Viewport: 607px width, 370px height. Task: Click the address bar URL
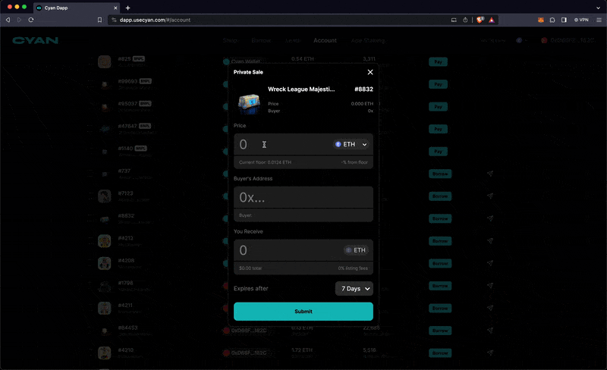click(155, 20)
